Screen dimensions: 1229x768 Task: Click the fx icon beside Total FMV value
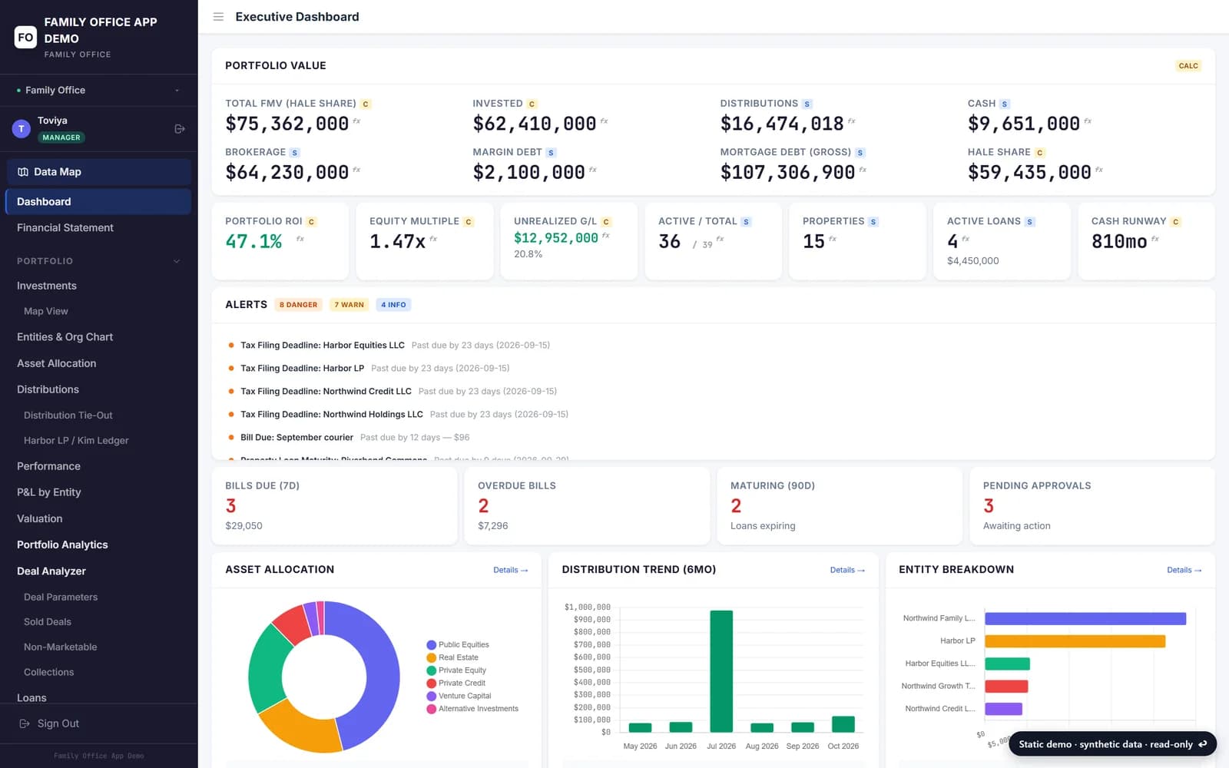coord(356,121)
